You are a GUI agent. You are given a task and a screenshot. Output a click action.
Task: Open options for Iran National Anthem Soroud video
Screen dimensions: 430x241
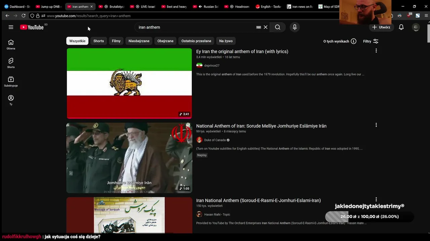376,199
